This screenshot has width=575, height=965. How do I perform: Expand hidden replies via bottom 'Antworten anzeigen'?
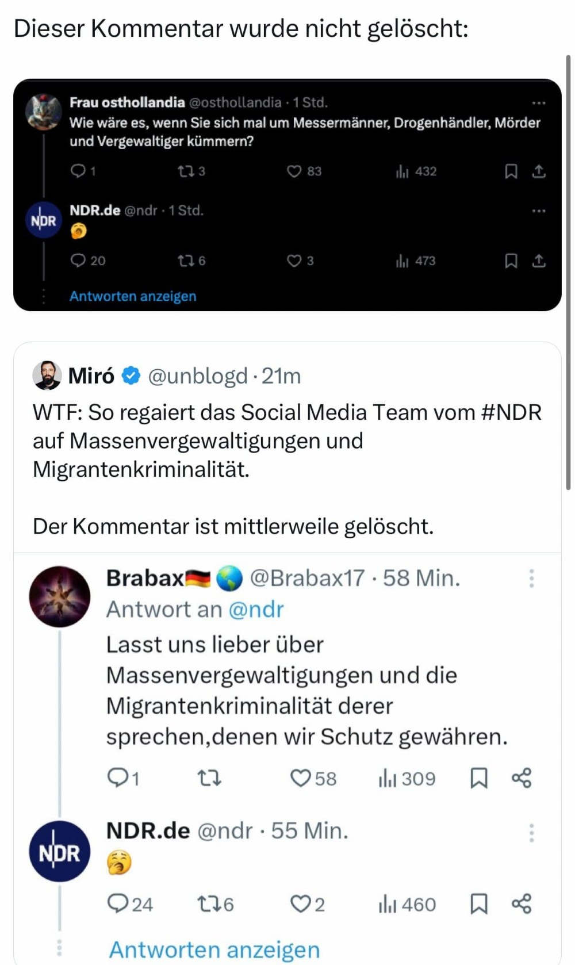click(214, 949)
